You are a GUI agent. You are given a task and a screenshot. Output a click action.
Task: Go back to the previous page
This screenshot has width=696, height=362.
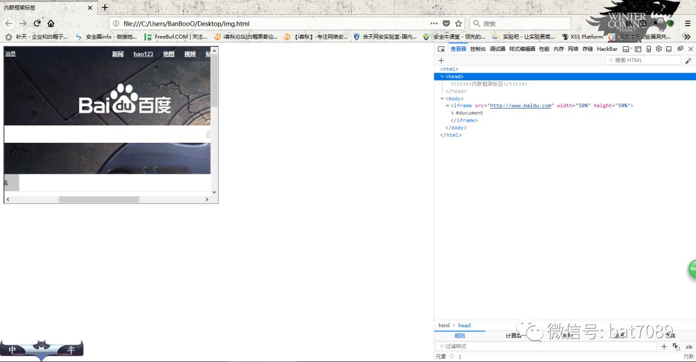[x=8, y=24]
